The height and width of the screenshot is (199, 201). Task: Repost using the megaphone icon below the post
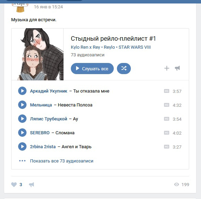pos(31,185)
